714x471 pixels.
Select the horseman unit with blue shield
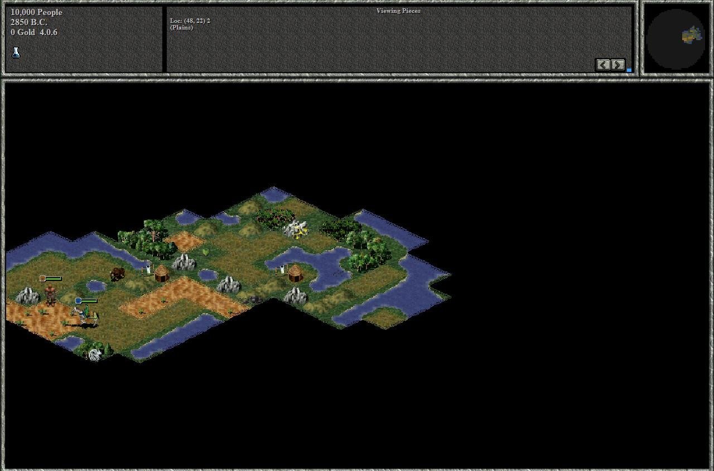(x=86, y=316)
